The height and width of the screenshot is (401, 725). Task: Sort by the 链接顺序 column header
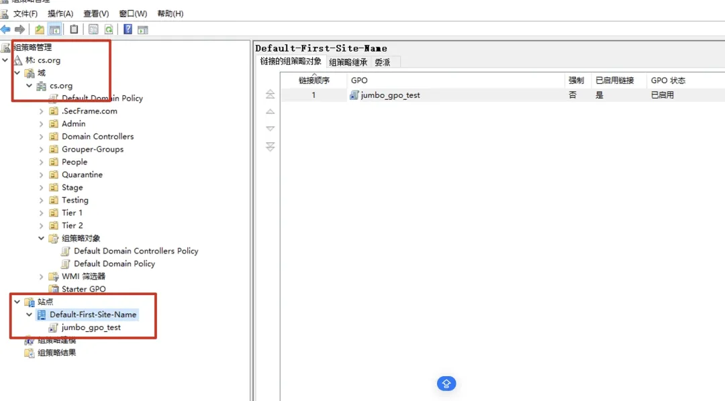click(314, 80)
